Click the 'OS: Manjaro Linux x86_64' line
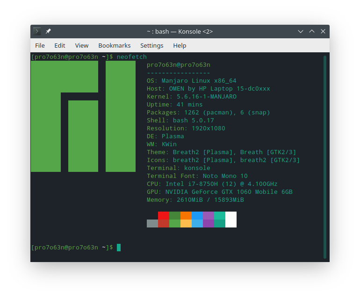Viewport: 360px width, 298px height. click(x=192, y=81)
